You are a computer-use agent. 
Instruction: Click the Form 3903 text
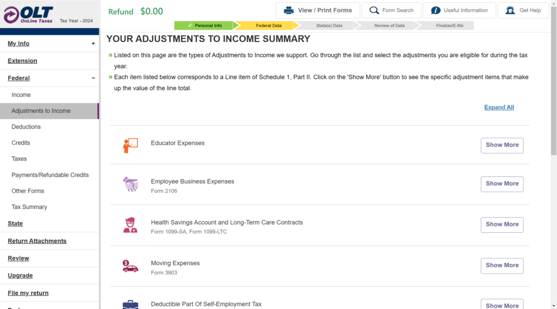(x=164, y=273)
